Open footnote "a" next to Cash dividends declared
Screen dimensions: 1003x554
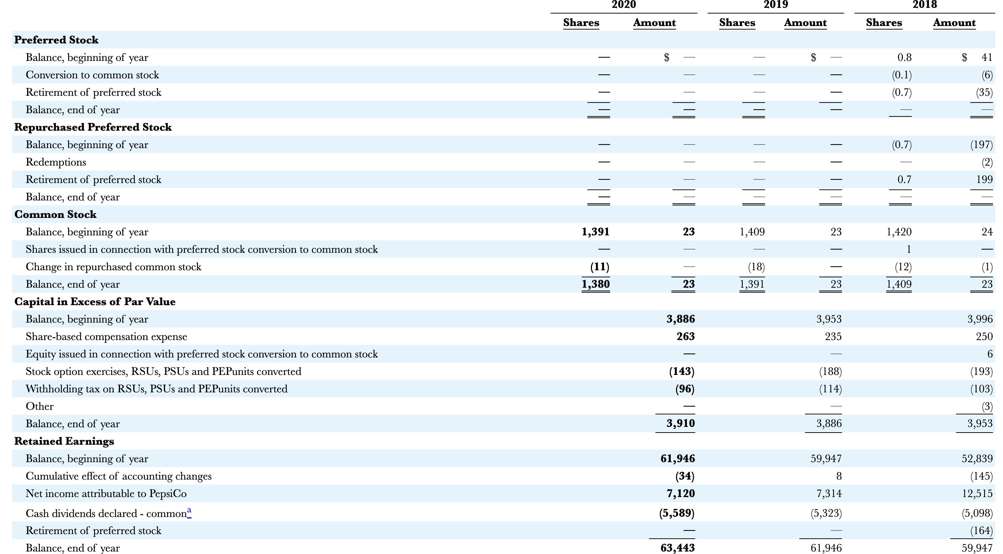(x=189, y=510)
